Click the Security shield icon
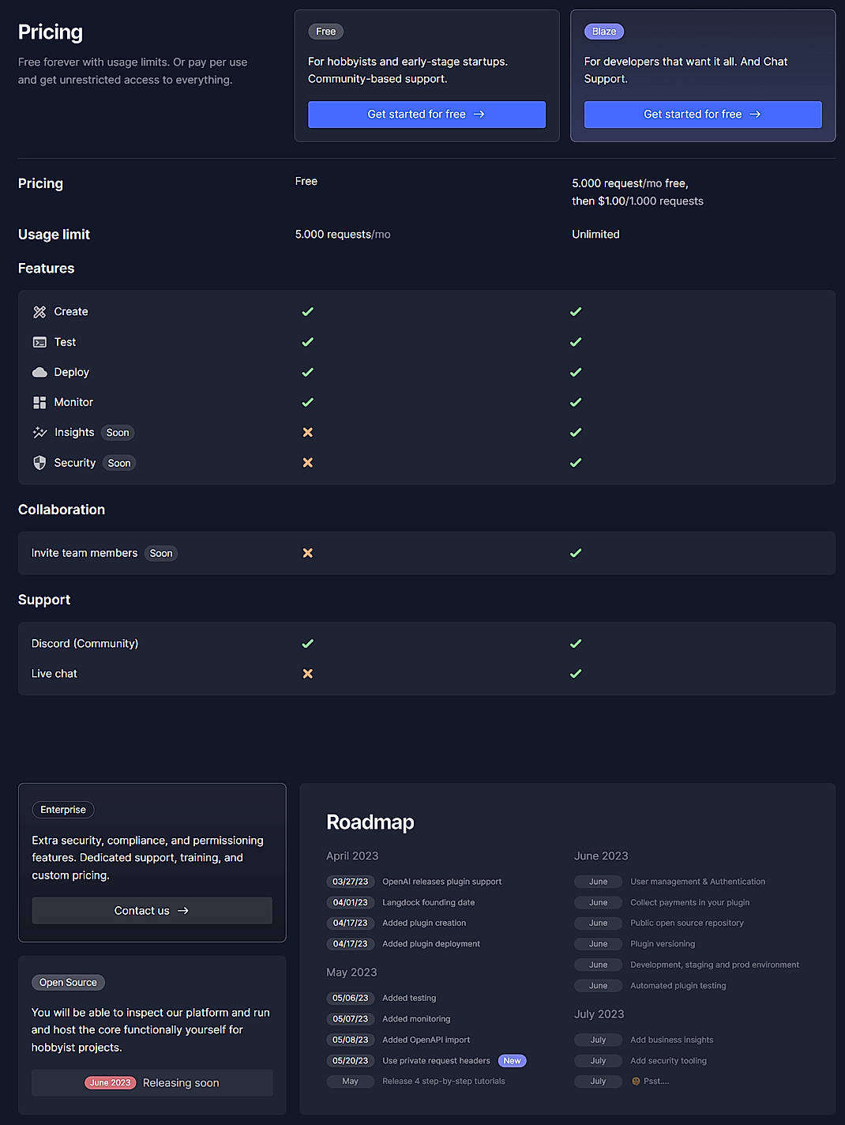The height and width of the screenshot is (1125, 845). (x=39, y=462)
